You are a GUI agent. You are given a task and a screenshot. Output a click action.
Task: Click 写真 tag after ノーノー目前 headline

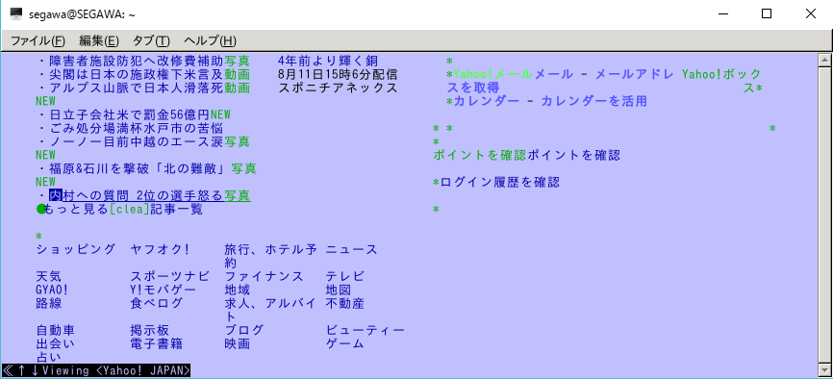click(x=237, y=142)
